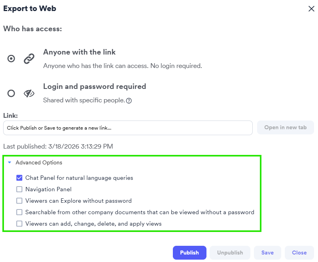Uncheck Chat Panel for natural language queries
318x262 pixels.
tap(19, 178)
